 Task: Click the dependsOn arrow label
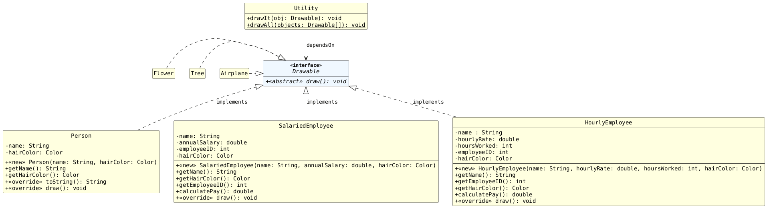pos(320,45)
